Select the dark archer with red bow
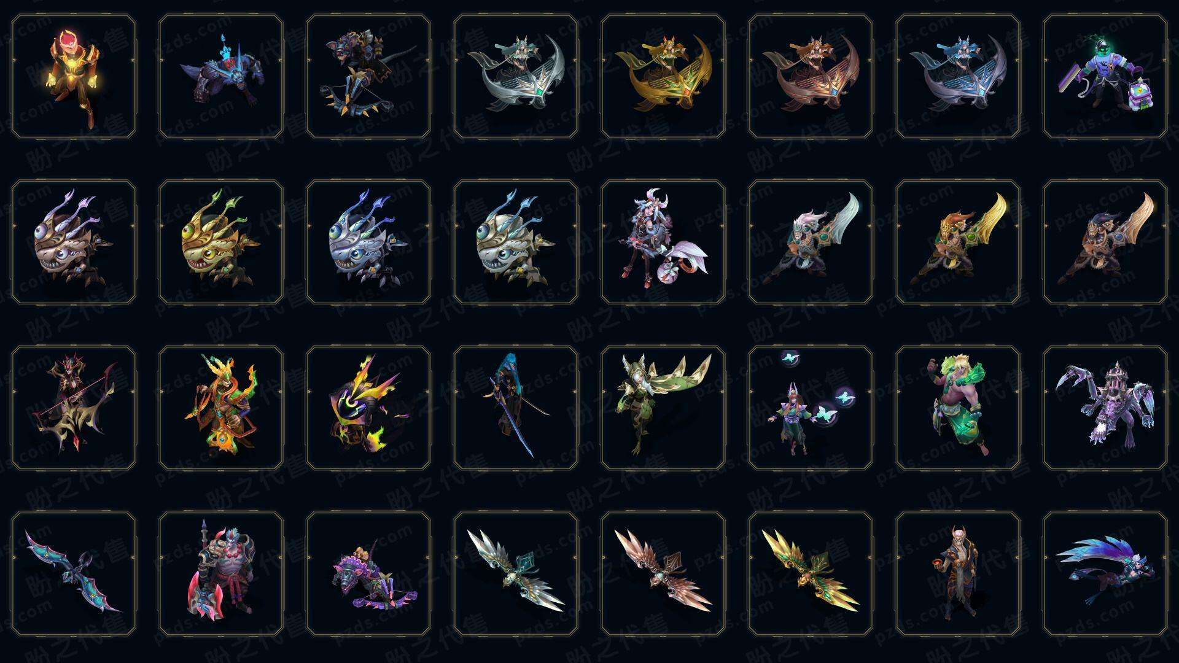Screen dimensions: 1179x663 point(74,408)
